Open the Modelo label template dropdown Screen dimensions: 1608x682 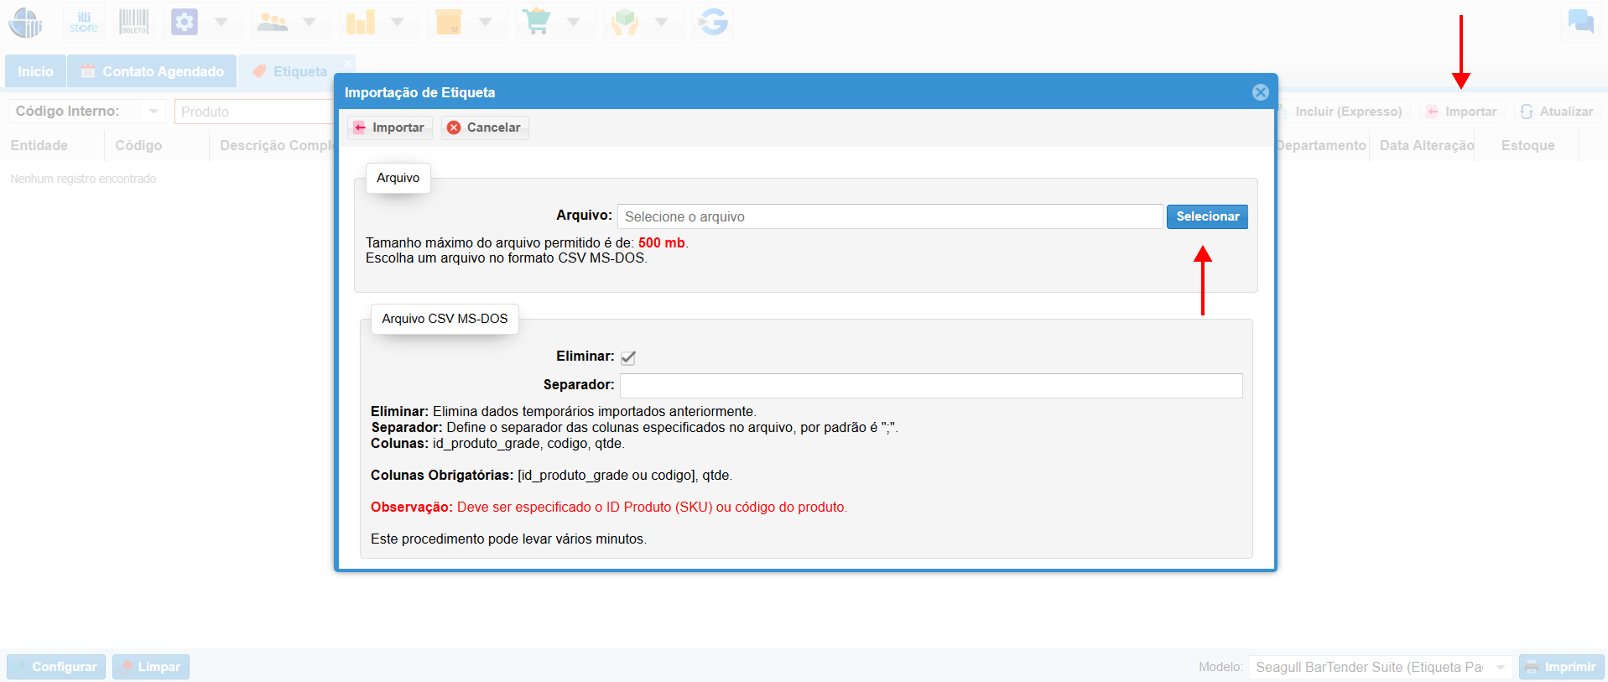[1500, 667]
